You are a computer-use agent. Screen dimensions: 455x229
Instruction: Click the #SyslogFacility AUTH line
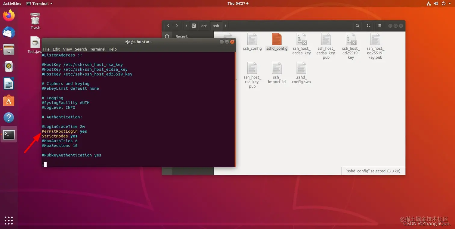tap(66, 103)
